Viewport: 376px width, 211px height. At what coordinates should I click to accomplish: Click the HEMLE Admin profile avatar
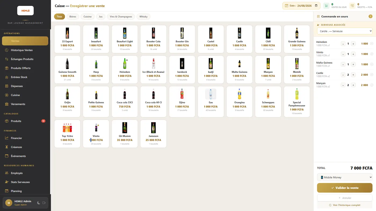coord(9,203)
